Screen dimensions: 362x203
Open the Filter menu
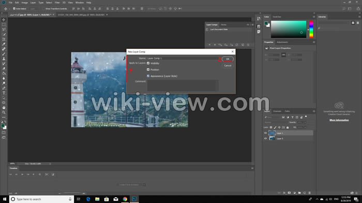tap(57, 3)
